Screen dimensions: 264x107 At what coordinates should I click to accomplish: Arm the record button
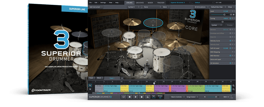pyautogui.click(x=142, y=97)
